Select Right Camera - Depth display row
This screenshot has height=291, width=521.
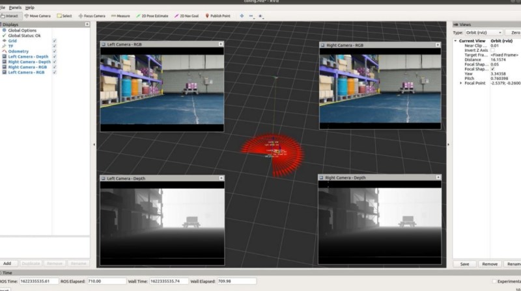tap(29, 62)
